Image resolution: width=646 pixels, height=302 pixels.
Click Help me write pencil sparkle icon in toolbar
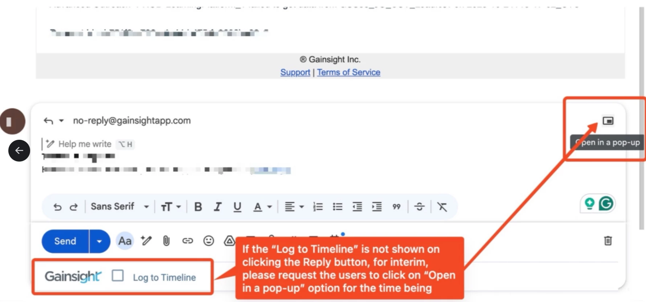[147, 241]
